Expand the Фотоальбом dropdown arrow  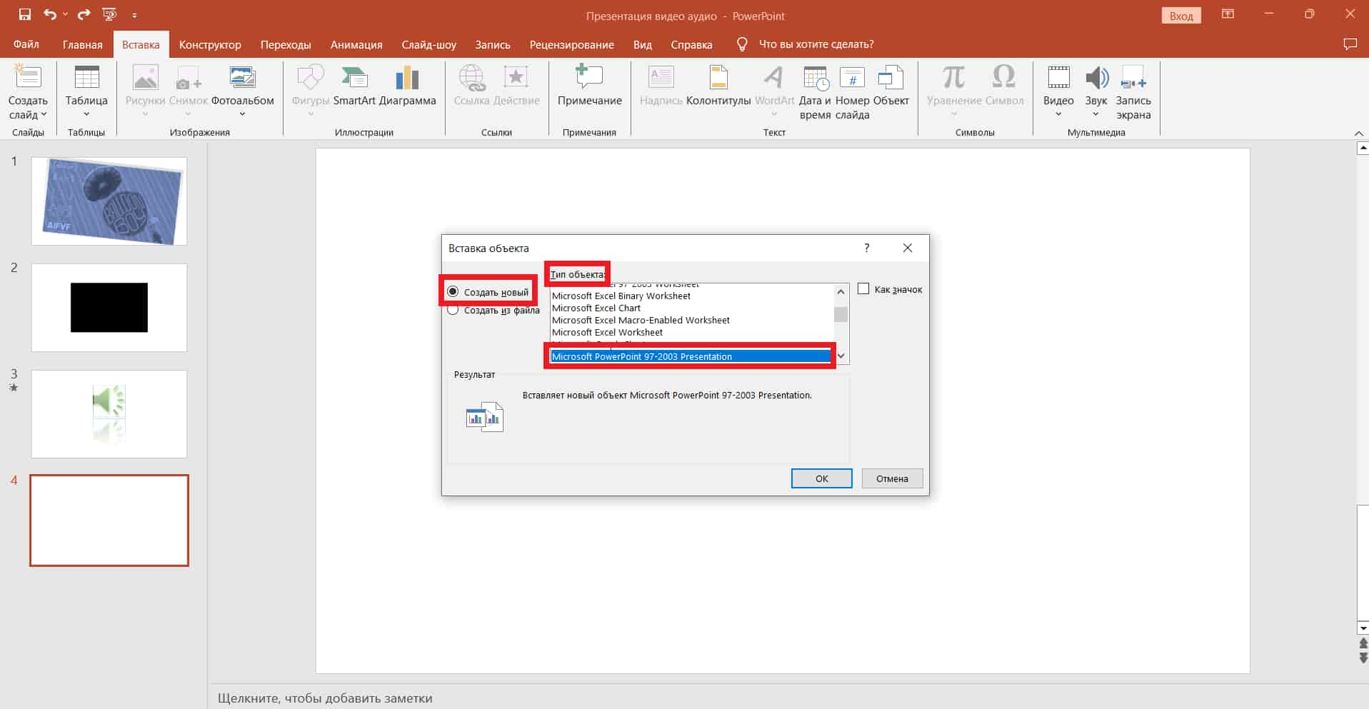[242, 114]
